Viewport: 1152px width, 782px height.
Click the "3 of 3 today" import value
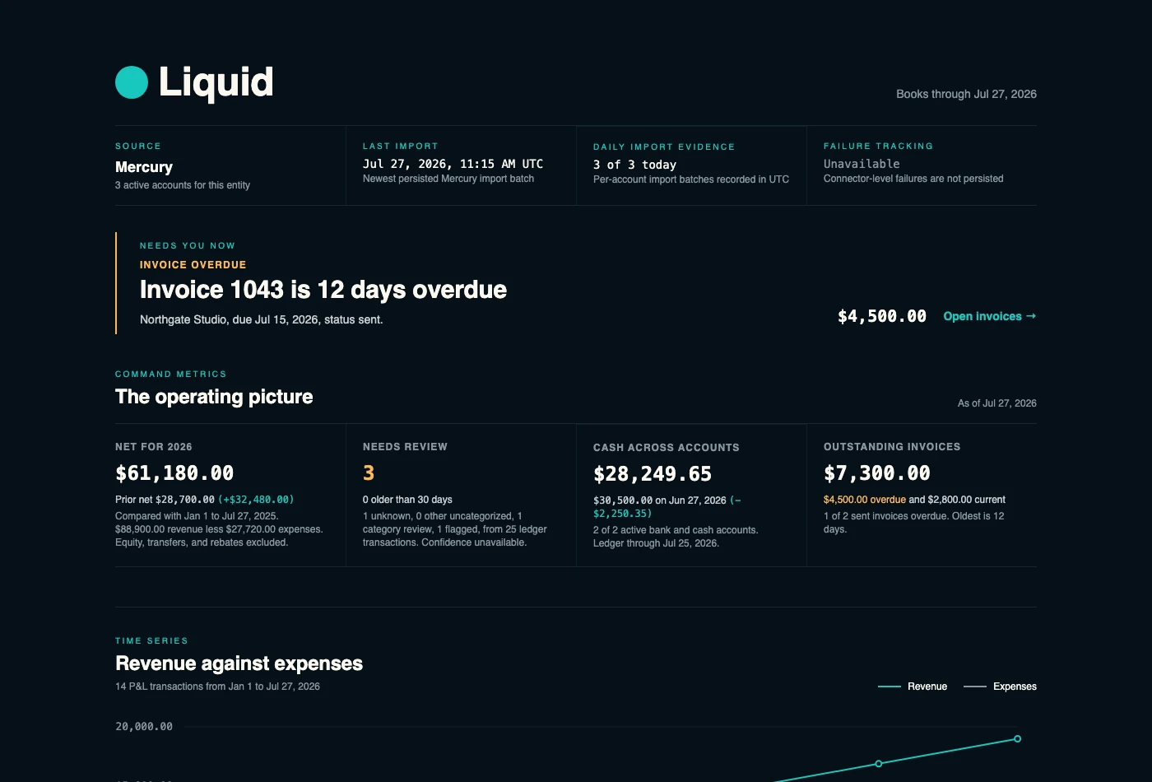click(x=634, y=165)
